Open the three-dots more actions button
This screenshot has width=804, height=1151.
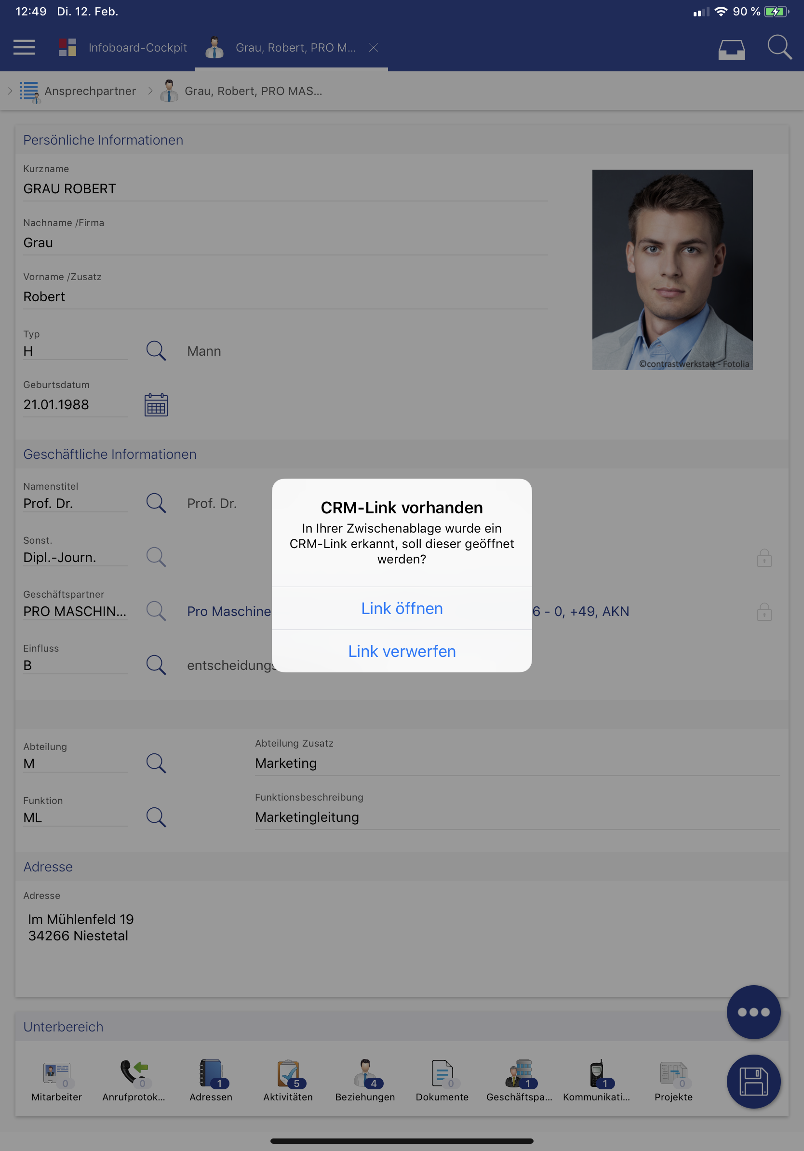click(753, 1012)
